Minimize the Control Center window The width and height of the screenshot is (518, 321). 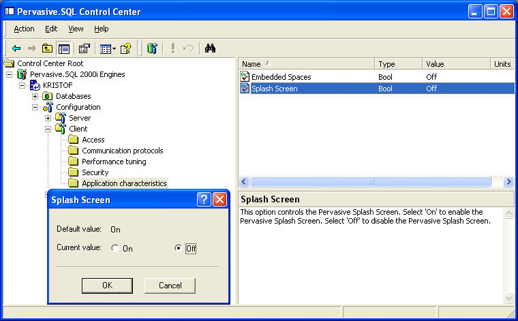coord(475,12)
